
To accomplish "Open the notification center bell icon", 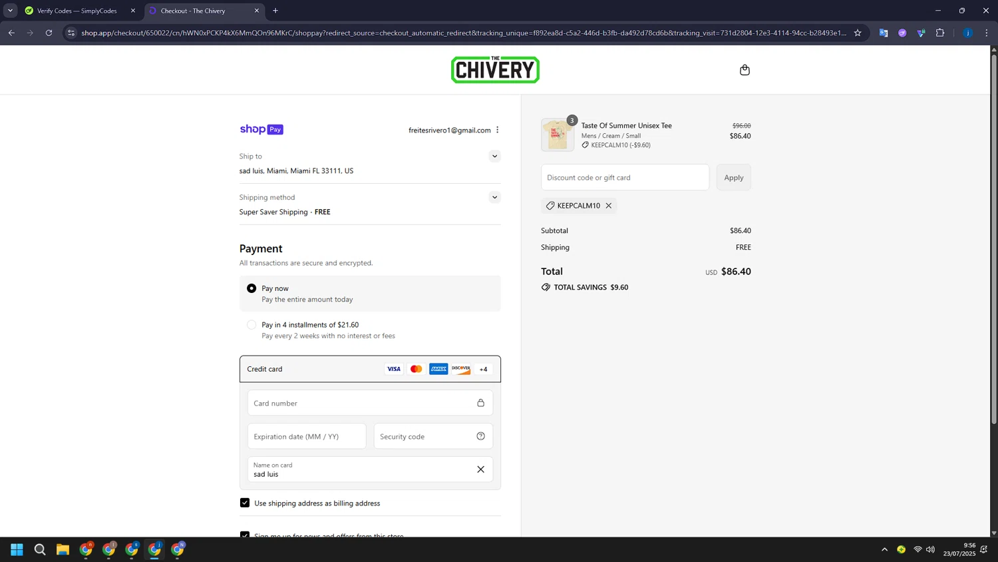I will pyautogui.click(x=984, y=549).
